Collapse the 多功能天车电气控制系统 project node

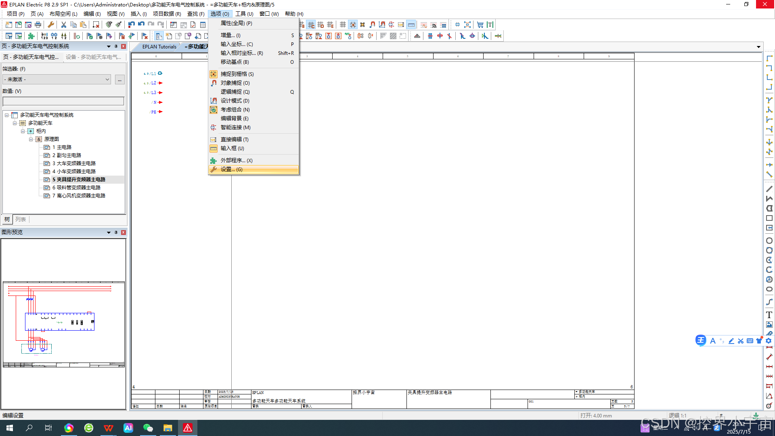coord(6,115)
